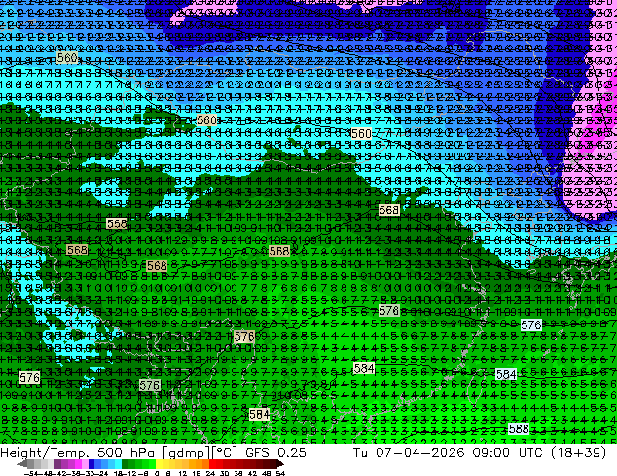Click the date 'Tu 07-04-2026'
The width and height of the screenshot is (617, 476).
tap(409, 453)
